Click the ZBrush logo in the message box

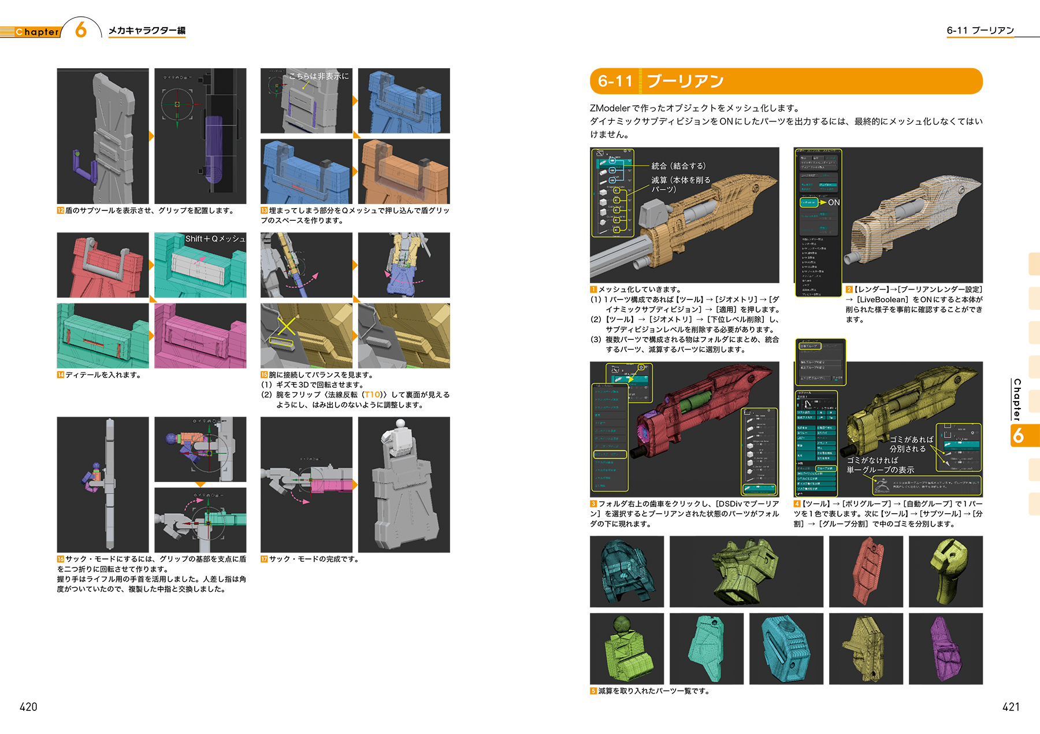pos(881,487)
